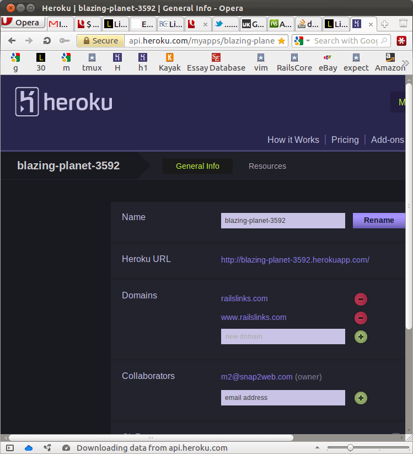The width and height of the screenshot is (413, 454).
Task: Open the 'h1' bookmark
Action: 143,62
